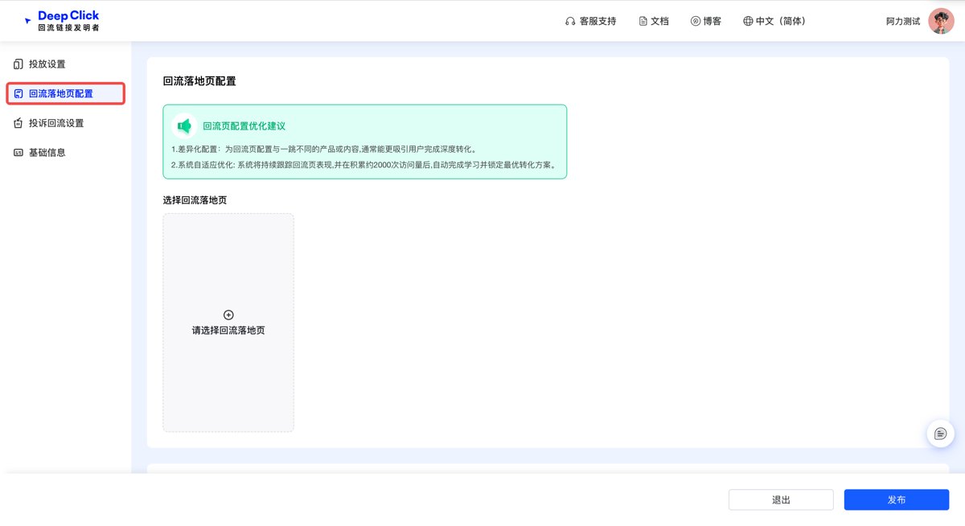965x526 pixels.
Task: Click the 回流页配置优化建议 title
Action: [x=244, y=126]
